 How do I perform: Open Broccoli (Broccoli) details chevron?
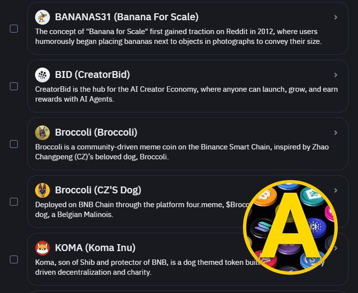click(x=336, y=133)
